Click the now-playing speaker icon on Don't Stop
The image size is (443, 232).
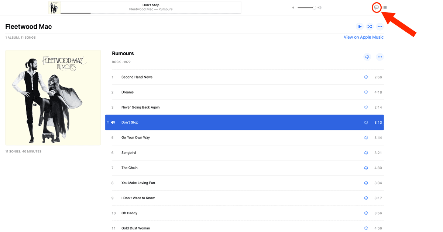pos(113,123)
